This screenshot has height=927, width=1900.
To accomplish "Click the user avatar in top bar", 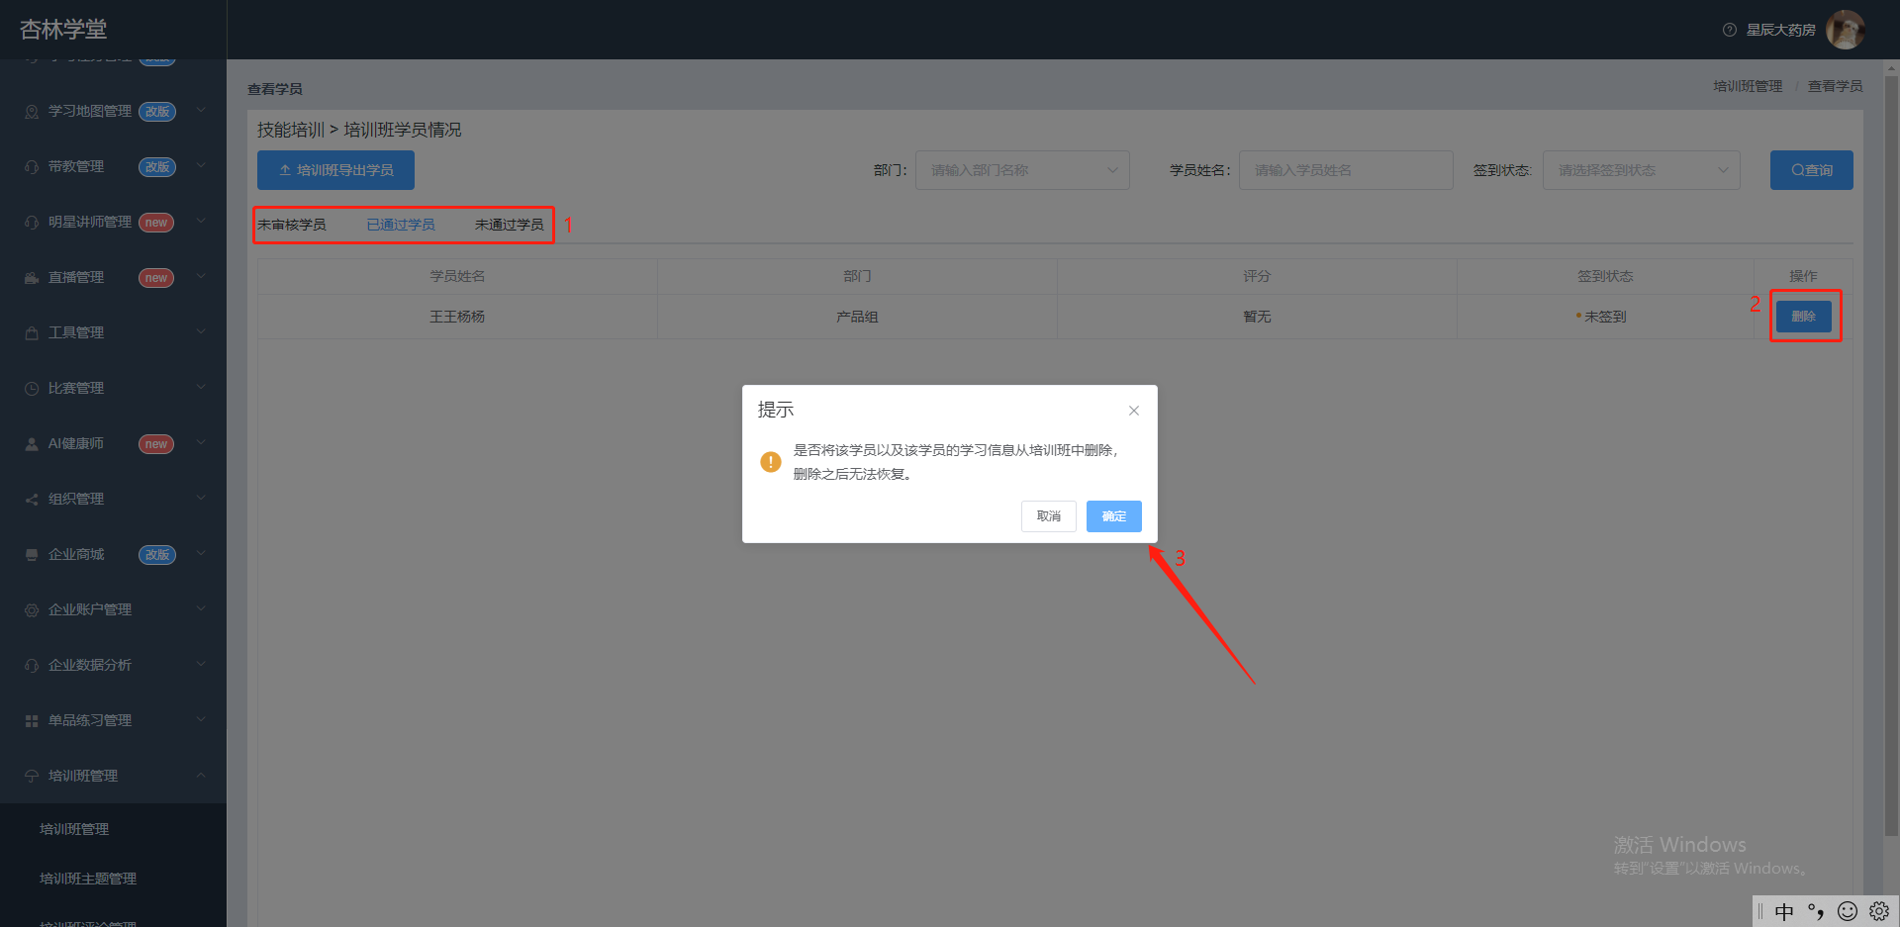I will 1845,30.
